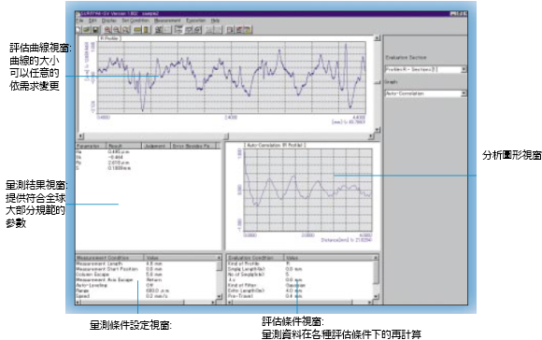The width and height of the screenshot is (542, 340).
Task: Click the Save disk toolbar icon
Action: (95, 30)
